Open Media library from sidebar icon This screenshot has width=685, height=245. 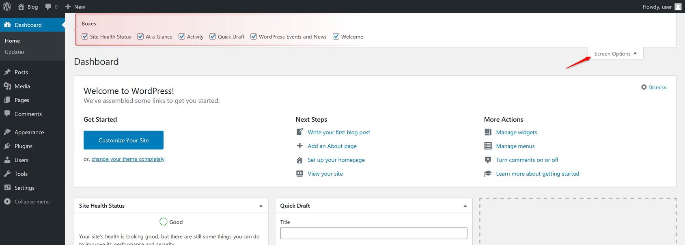pos(7,86)
